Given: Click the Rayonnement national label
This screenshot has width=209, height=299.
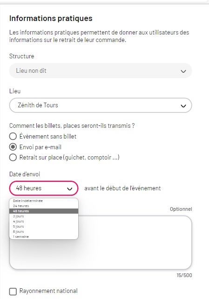Looking at the screenshot, I should (48, 291).
